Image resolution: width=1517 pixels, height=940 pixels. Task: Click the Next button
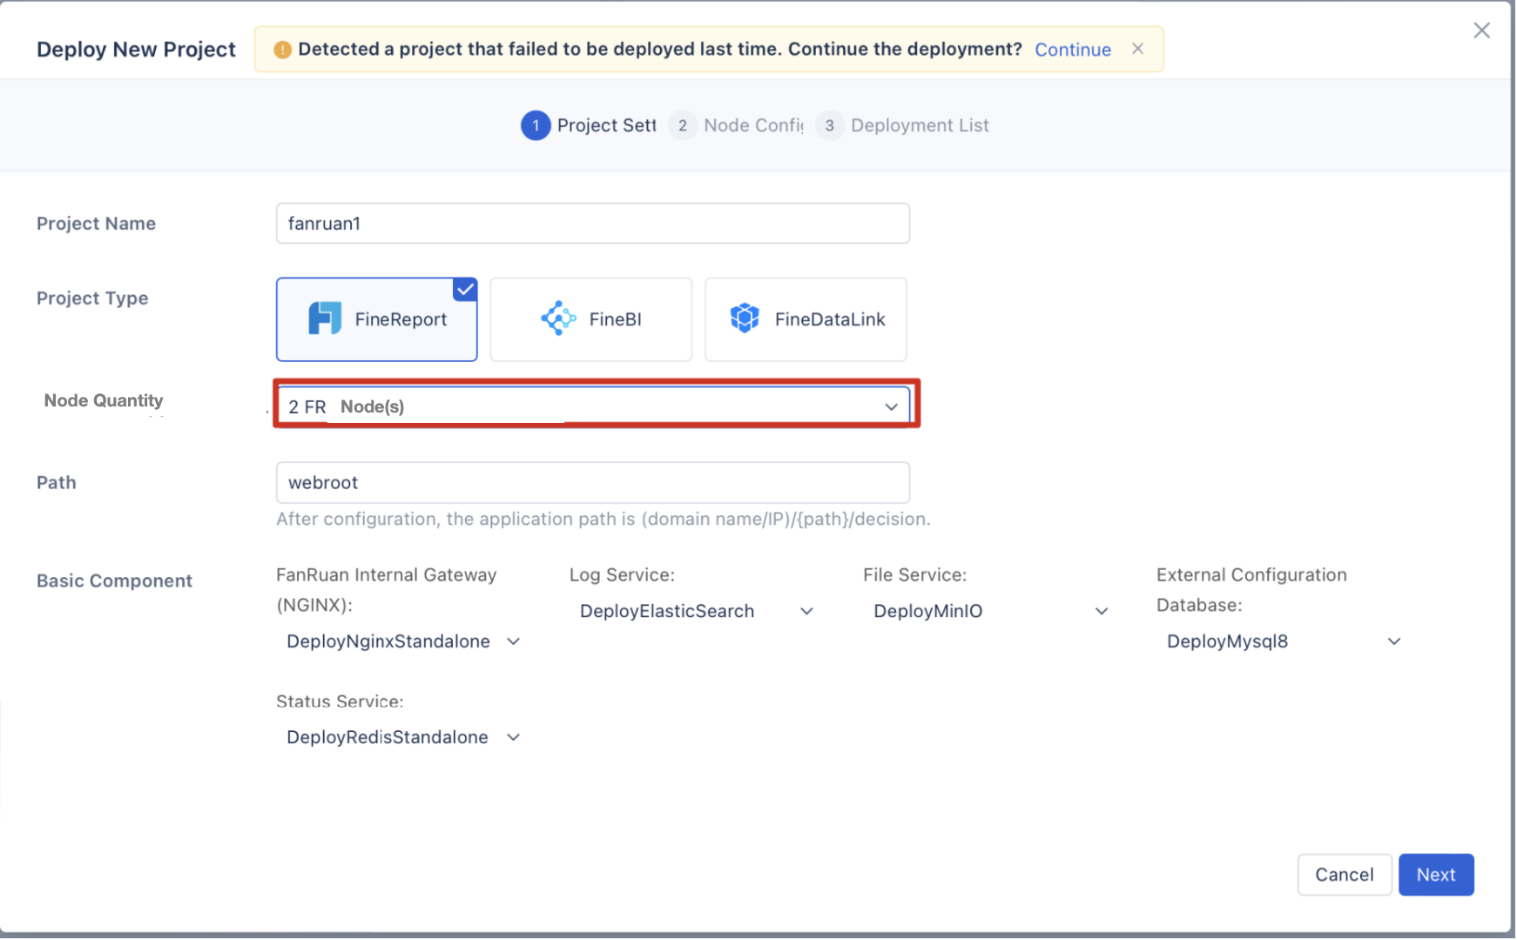(1435, 875)
